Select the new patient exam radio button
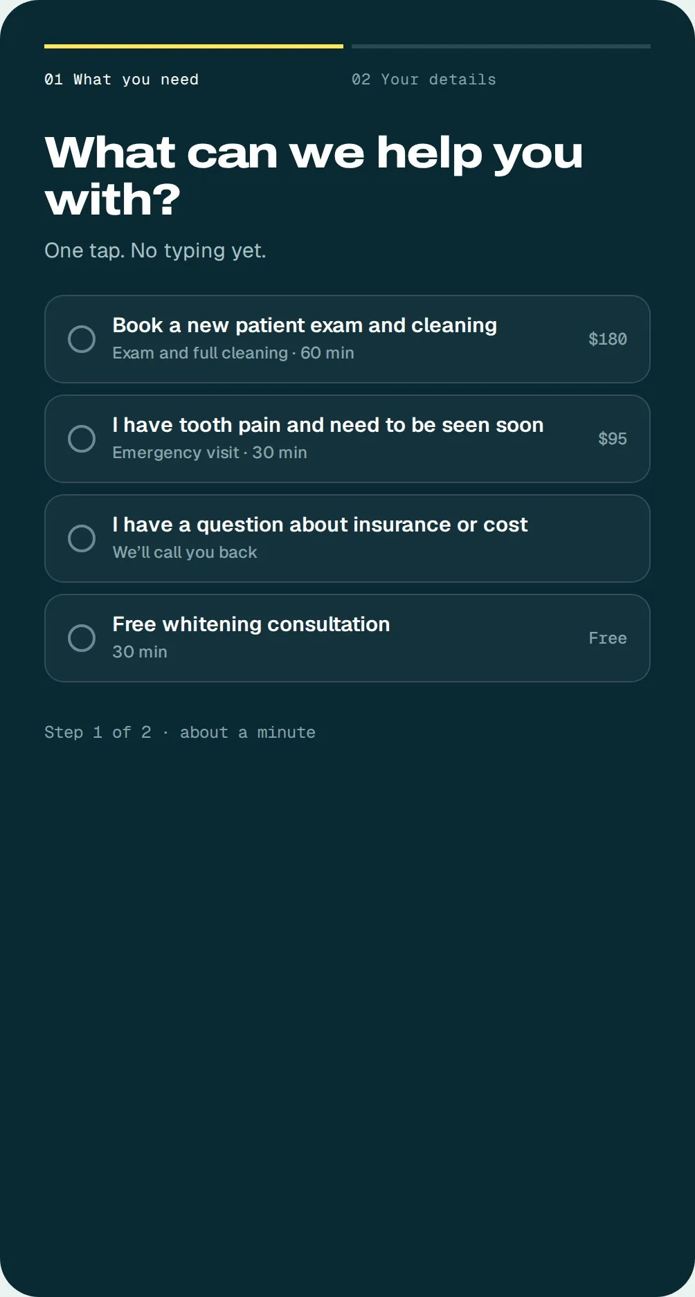The width and height of the screenshot is (695, 1297). (82, 339)
